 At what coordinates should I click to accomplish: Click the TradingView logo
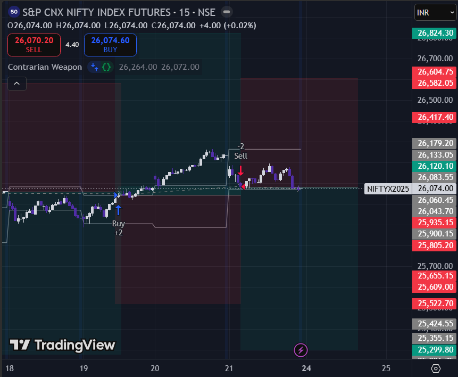[63, 345]
